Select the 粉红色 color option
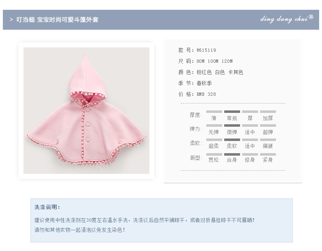322x251 pixels. [204, 72]
